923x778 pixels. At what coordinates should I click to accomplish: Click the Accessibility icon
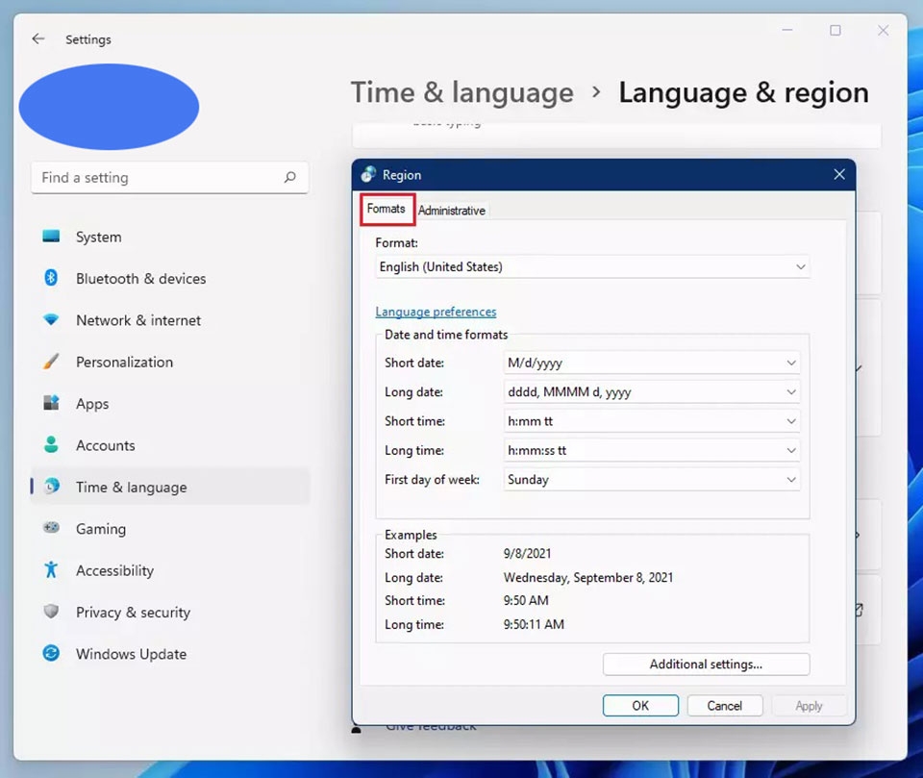[53, 570]
